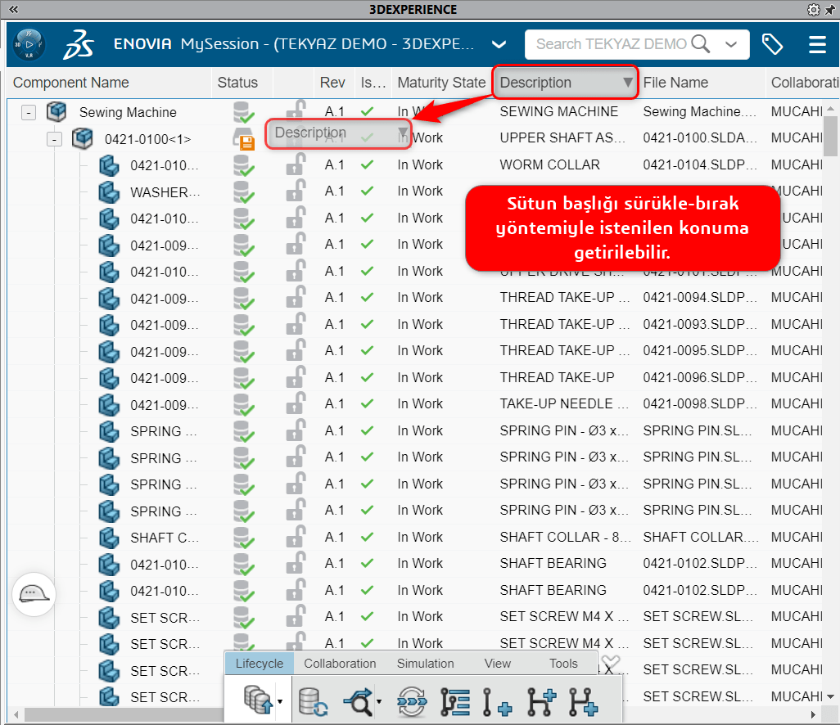Collapse the Sewing Machine tree node

point(29,112)
